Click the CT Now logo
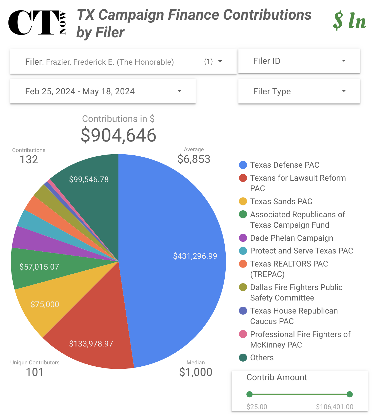Screen dimensions: 373x416 point(37,22)
